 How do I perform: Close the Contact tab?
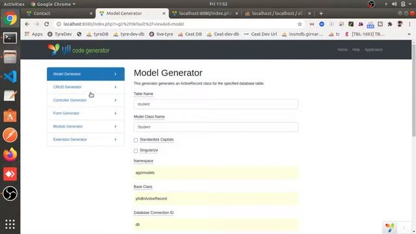pyautogui.click(x=91, y=13)
